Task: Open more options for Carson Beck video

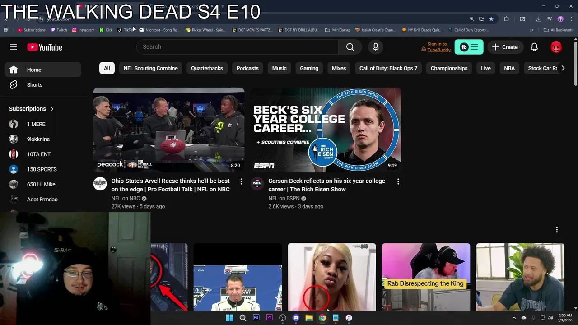Action: coord(398,181)
